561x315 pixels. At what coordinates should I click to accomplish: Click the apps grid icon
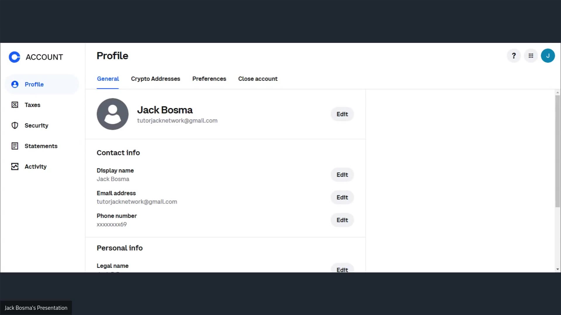[x=531, y=56]
